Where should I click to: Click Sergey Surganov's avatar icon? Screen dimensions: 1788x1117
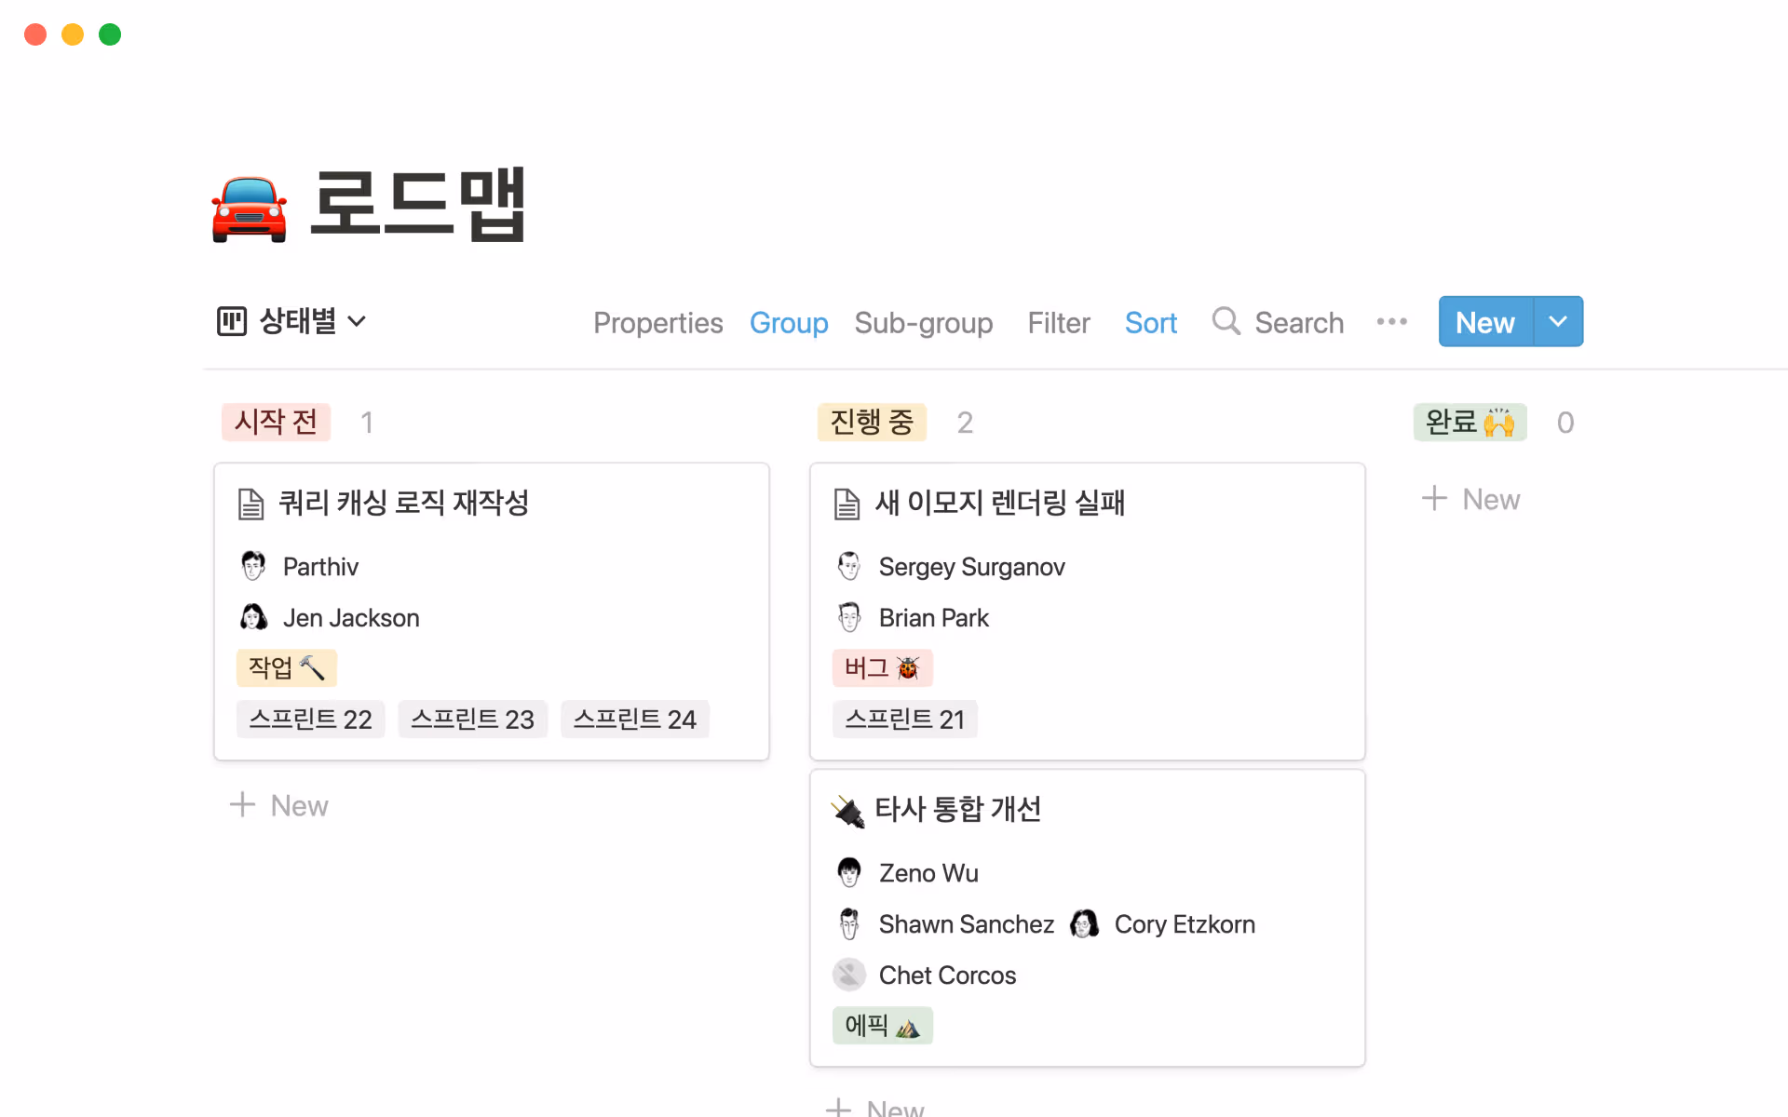click(848, 565)
